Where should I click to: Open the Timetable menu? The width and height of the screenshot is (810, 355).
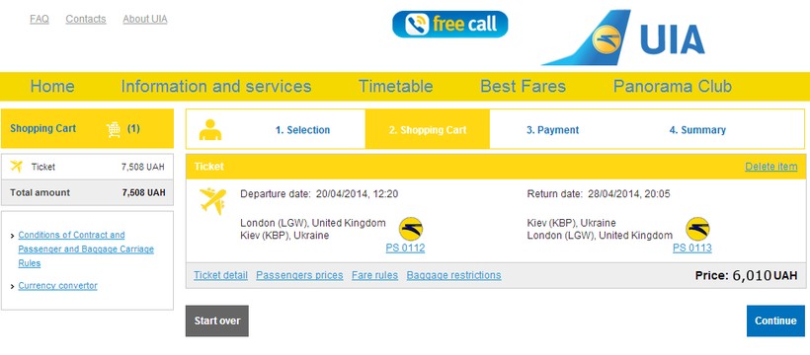pyautogui.click(x=396, y=86)
